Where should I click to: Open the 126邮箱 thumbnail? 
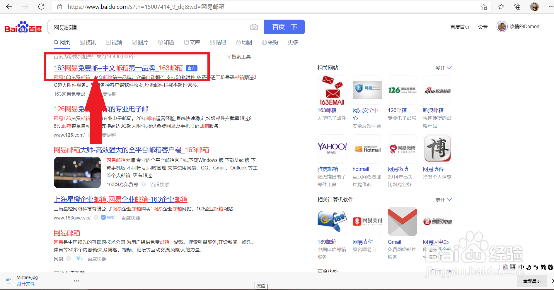[x=402, y=90]
